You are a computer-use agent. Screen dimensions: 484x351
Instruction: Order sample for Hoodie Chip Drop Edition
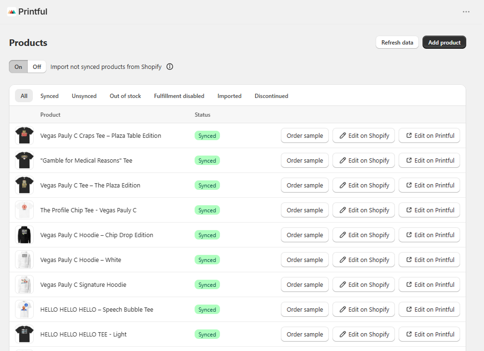[x=305, y=235]
